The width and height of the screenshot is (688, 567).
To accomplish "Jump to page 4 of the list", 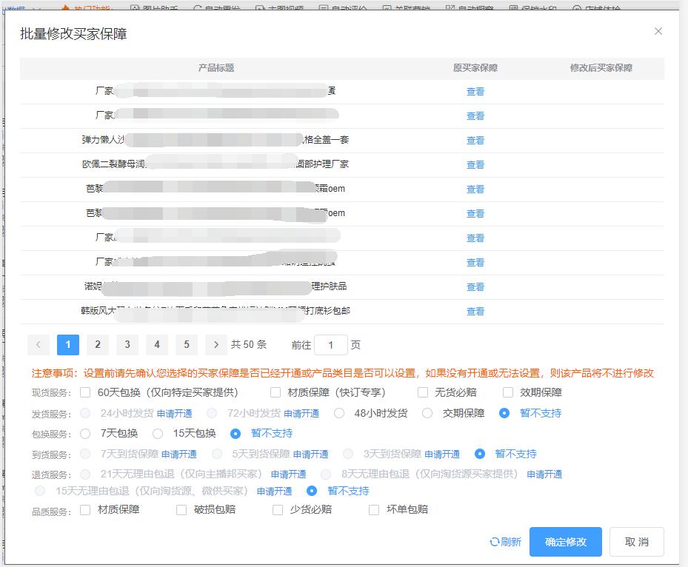I will pyautogui.click(x=157, y=345).
